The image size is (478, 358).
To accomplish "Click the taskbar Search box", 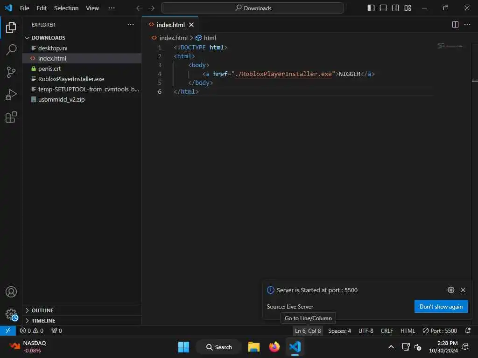I will pos(219,347).
